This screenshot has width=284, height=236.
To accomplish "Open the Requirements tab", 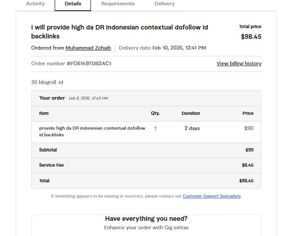I will coord(118,4).
